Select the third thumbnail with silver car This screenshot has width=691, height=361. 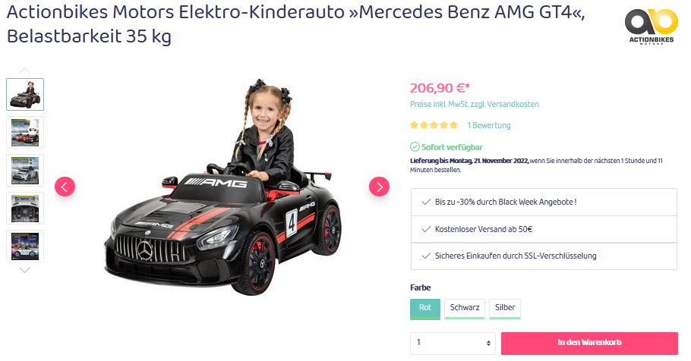click(x=25, y=171)
